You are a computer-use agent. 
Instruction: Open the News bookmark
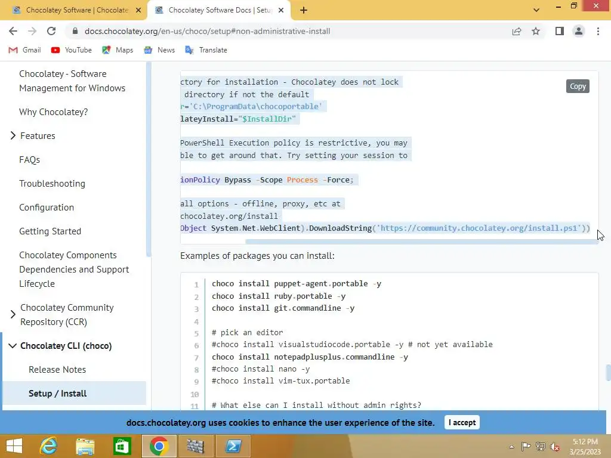click(160, 50)
